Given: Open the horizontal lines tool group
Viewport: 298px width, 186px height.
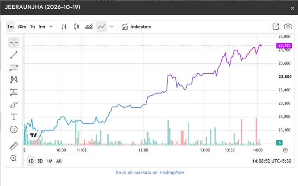Looking at the screenshot, I should click(x=14, y=67).
